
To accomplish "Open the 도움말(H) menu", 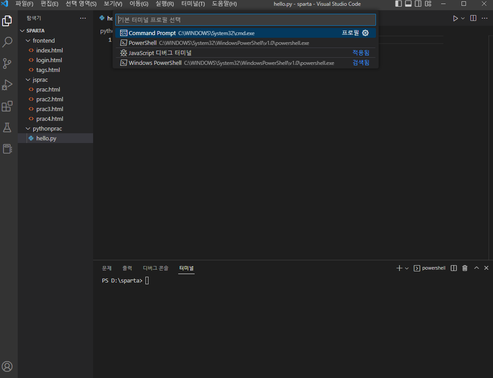I will point(224,4).
